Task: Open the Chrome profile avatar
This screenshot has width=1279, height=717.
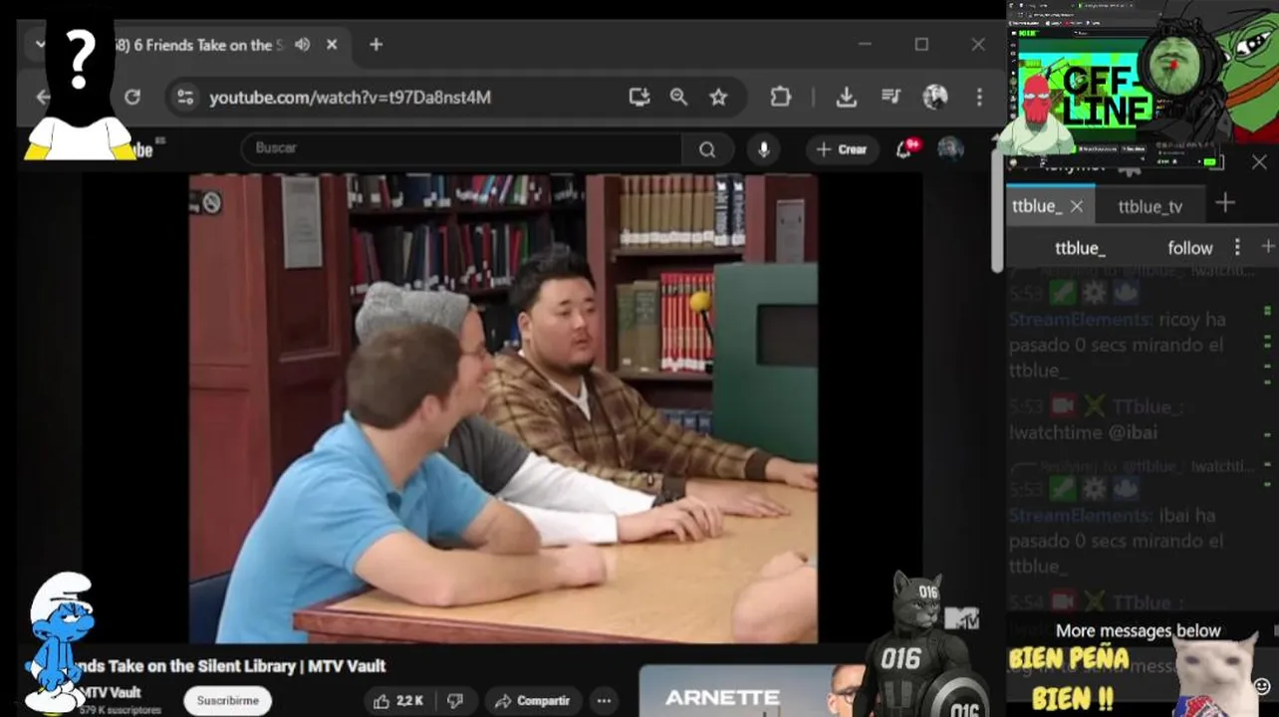Action: pos(934,97)
